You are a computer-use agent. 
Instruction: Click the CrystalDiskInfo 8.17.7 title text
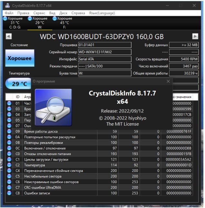(x=122, y=97)
